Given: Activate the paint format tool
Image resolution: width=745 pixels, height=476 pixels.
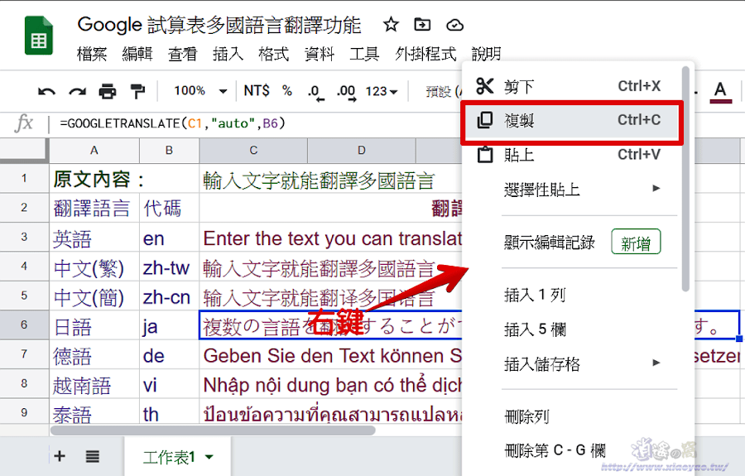Looking at the screenshot, I should tap(137, 91).
